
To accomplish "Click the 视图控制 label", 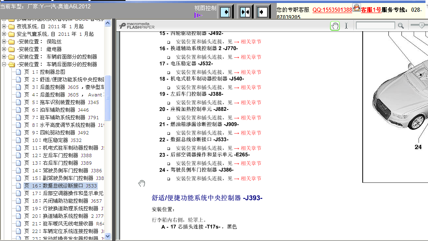I will pos(205,8).
